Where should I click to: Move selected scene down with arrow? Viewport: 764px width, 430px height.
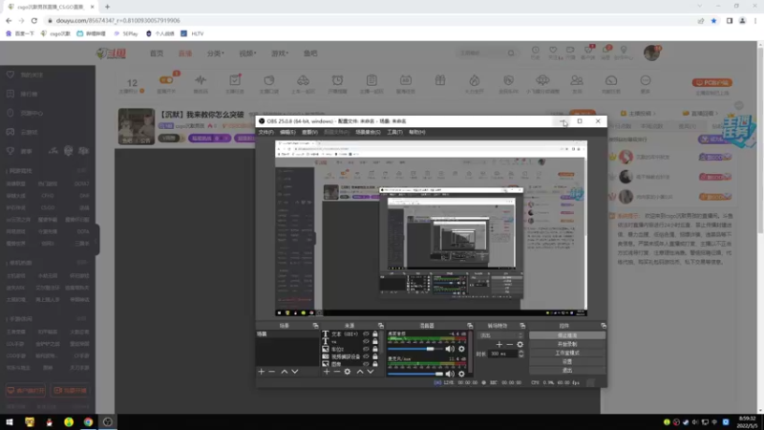coord(295,372)
